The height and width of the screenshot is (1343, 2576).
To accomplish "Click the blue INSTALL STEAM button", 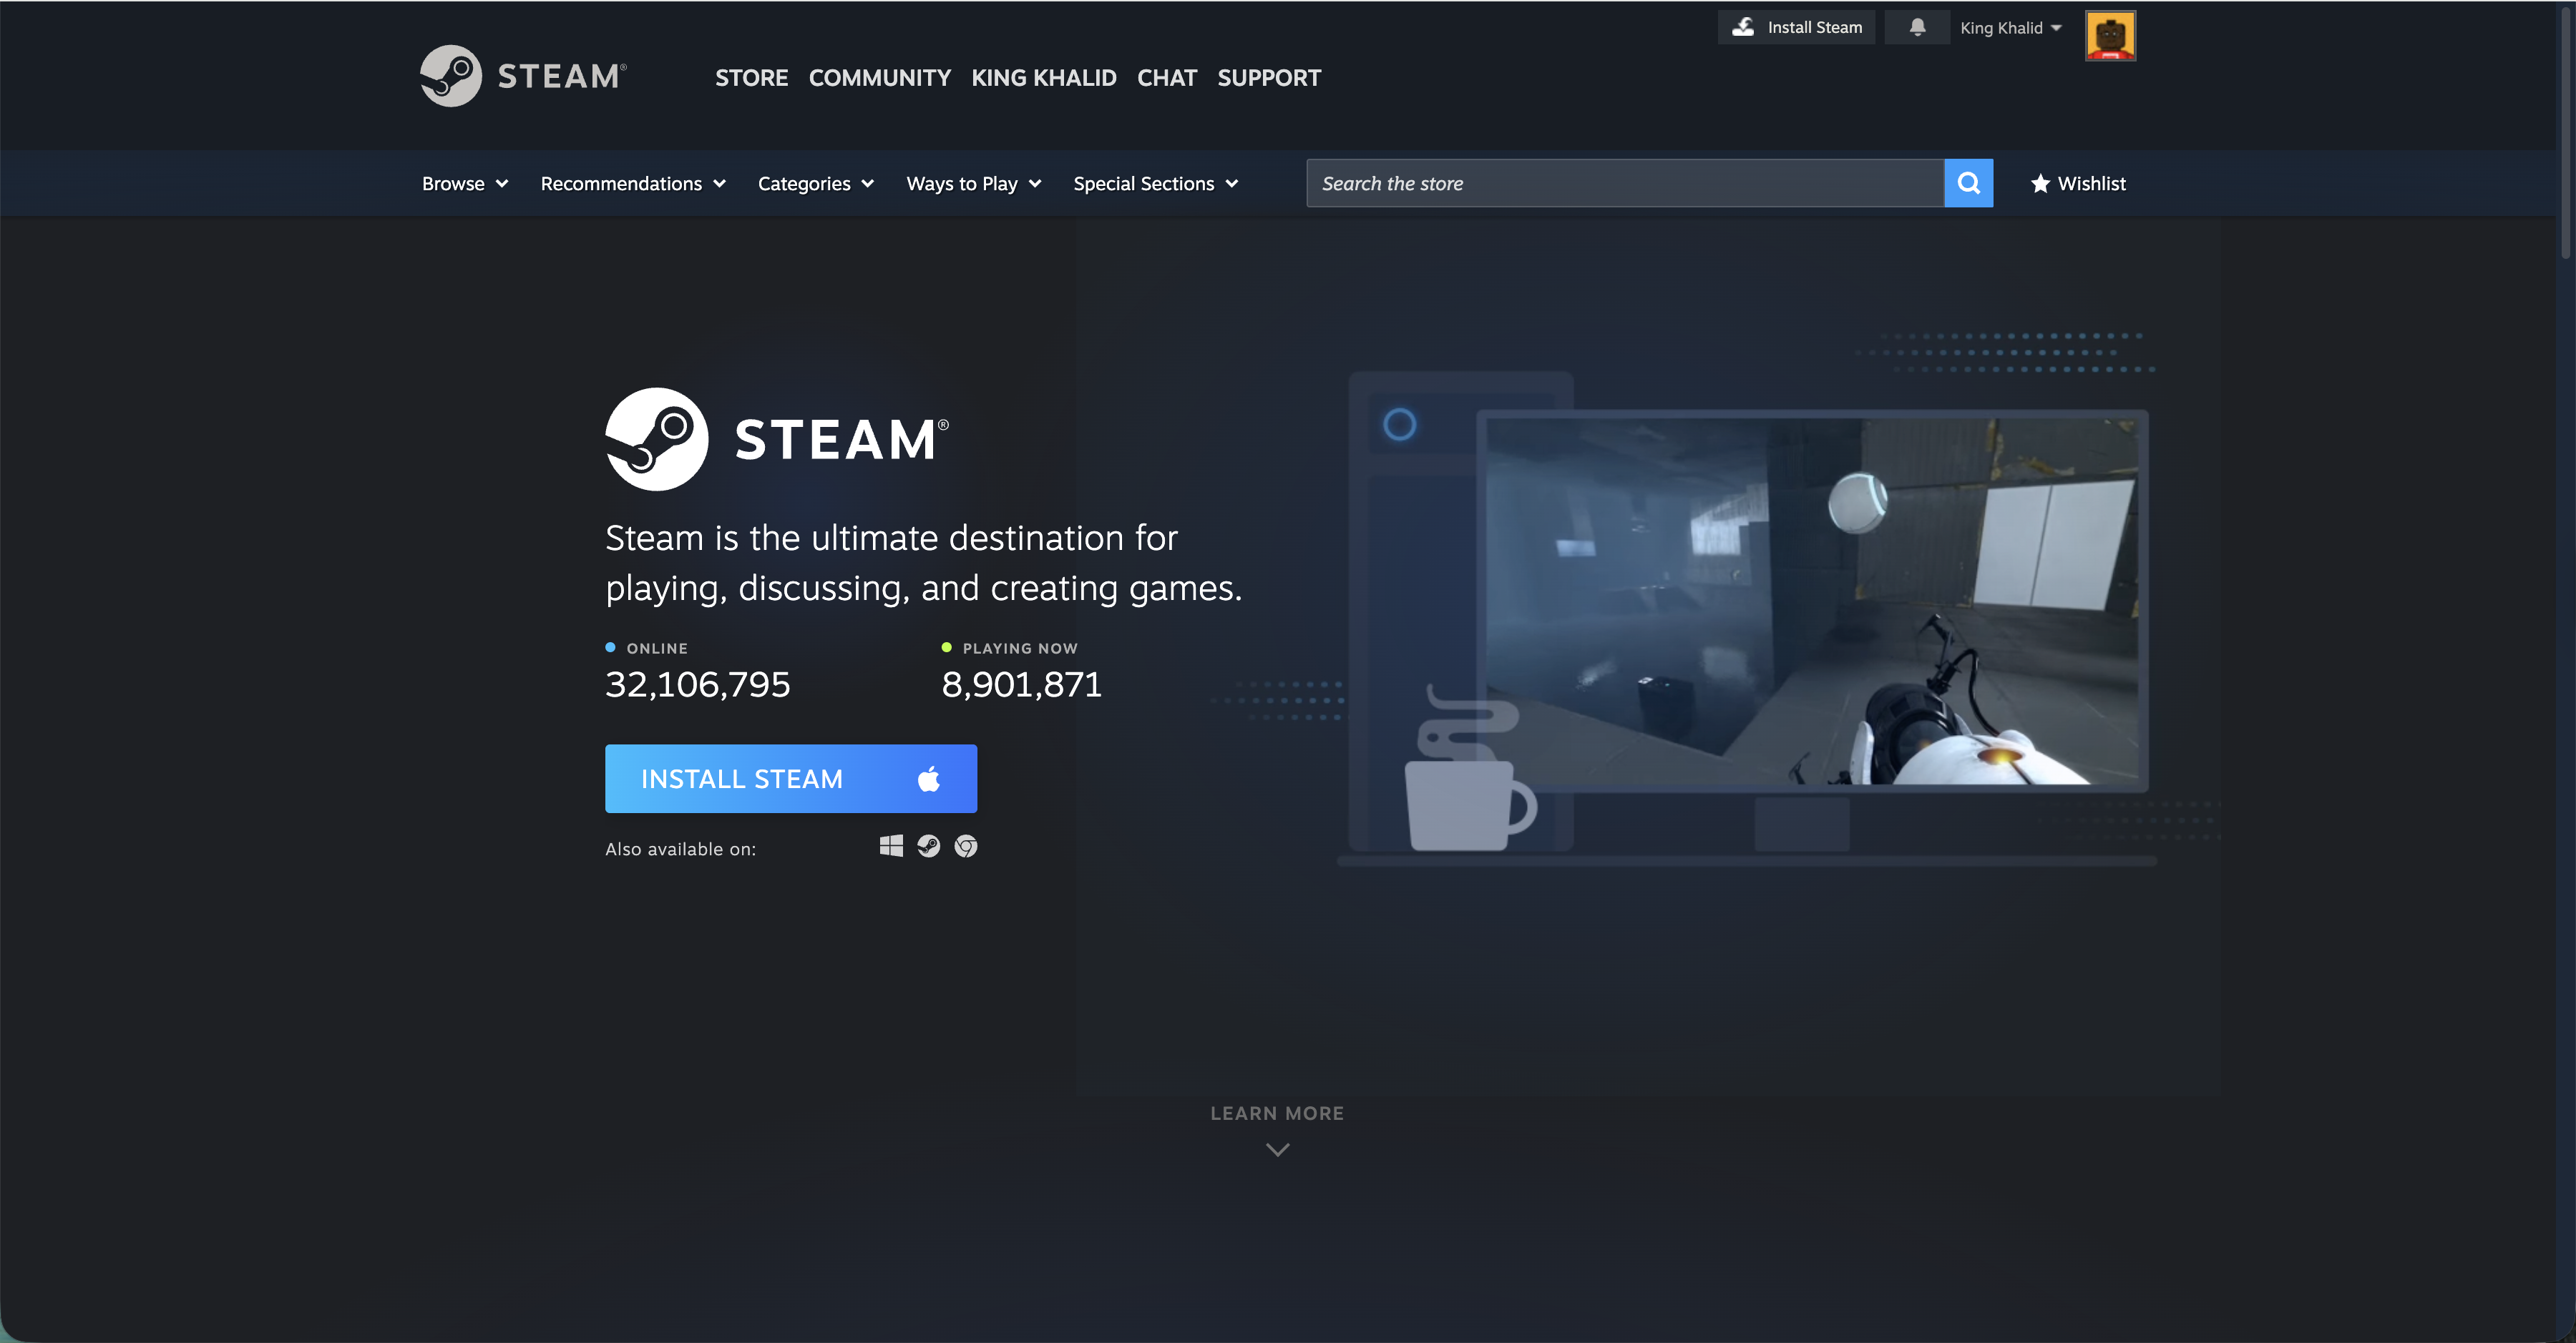I will click(790, 779).
